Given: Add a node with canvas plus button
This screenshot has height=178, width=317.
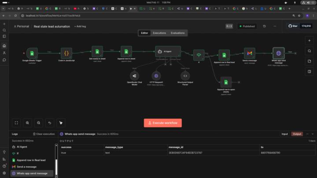Looking at the screenshot, I should (x=310, y=40).
